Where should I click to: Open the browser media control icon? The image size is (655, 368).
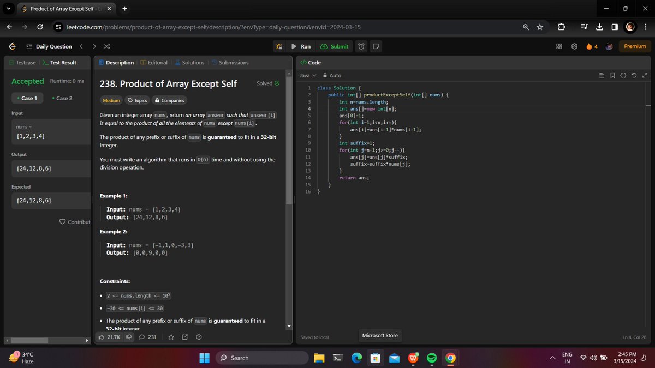coord(583,27)
